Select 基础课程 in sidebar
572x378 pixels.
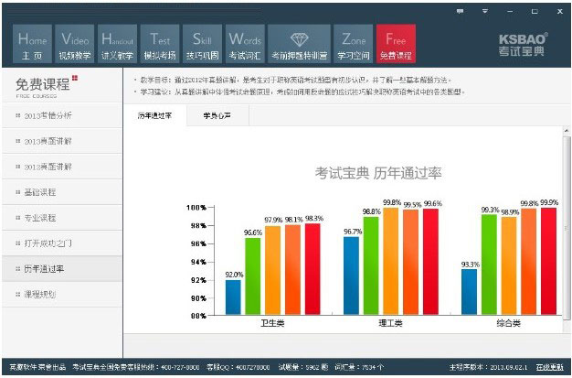tap(62, 192)
